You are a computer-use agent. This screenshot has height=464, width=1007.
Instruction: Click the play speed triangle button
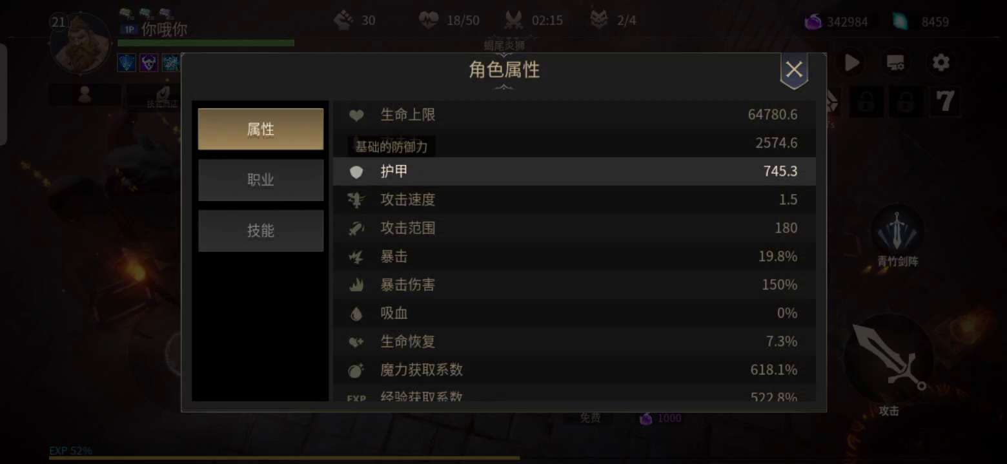pyautogui.click(x=851, y=63)
